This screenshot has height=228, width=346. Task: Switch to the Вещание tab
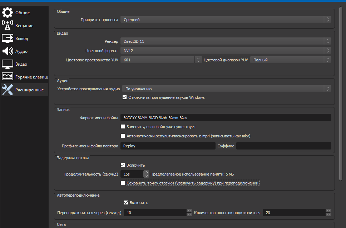(x=24, y=26)
